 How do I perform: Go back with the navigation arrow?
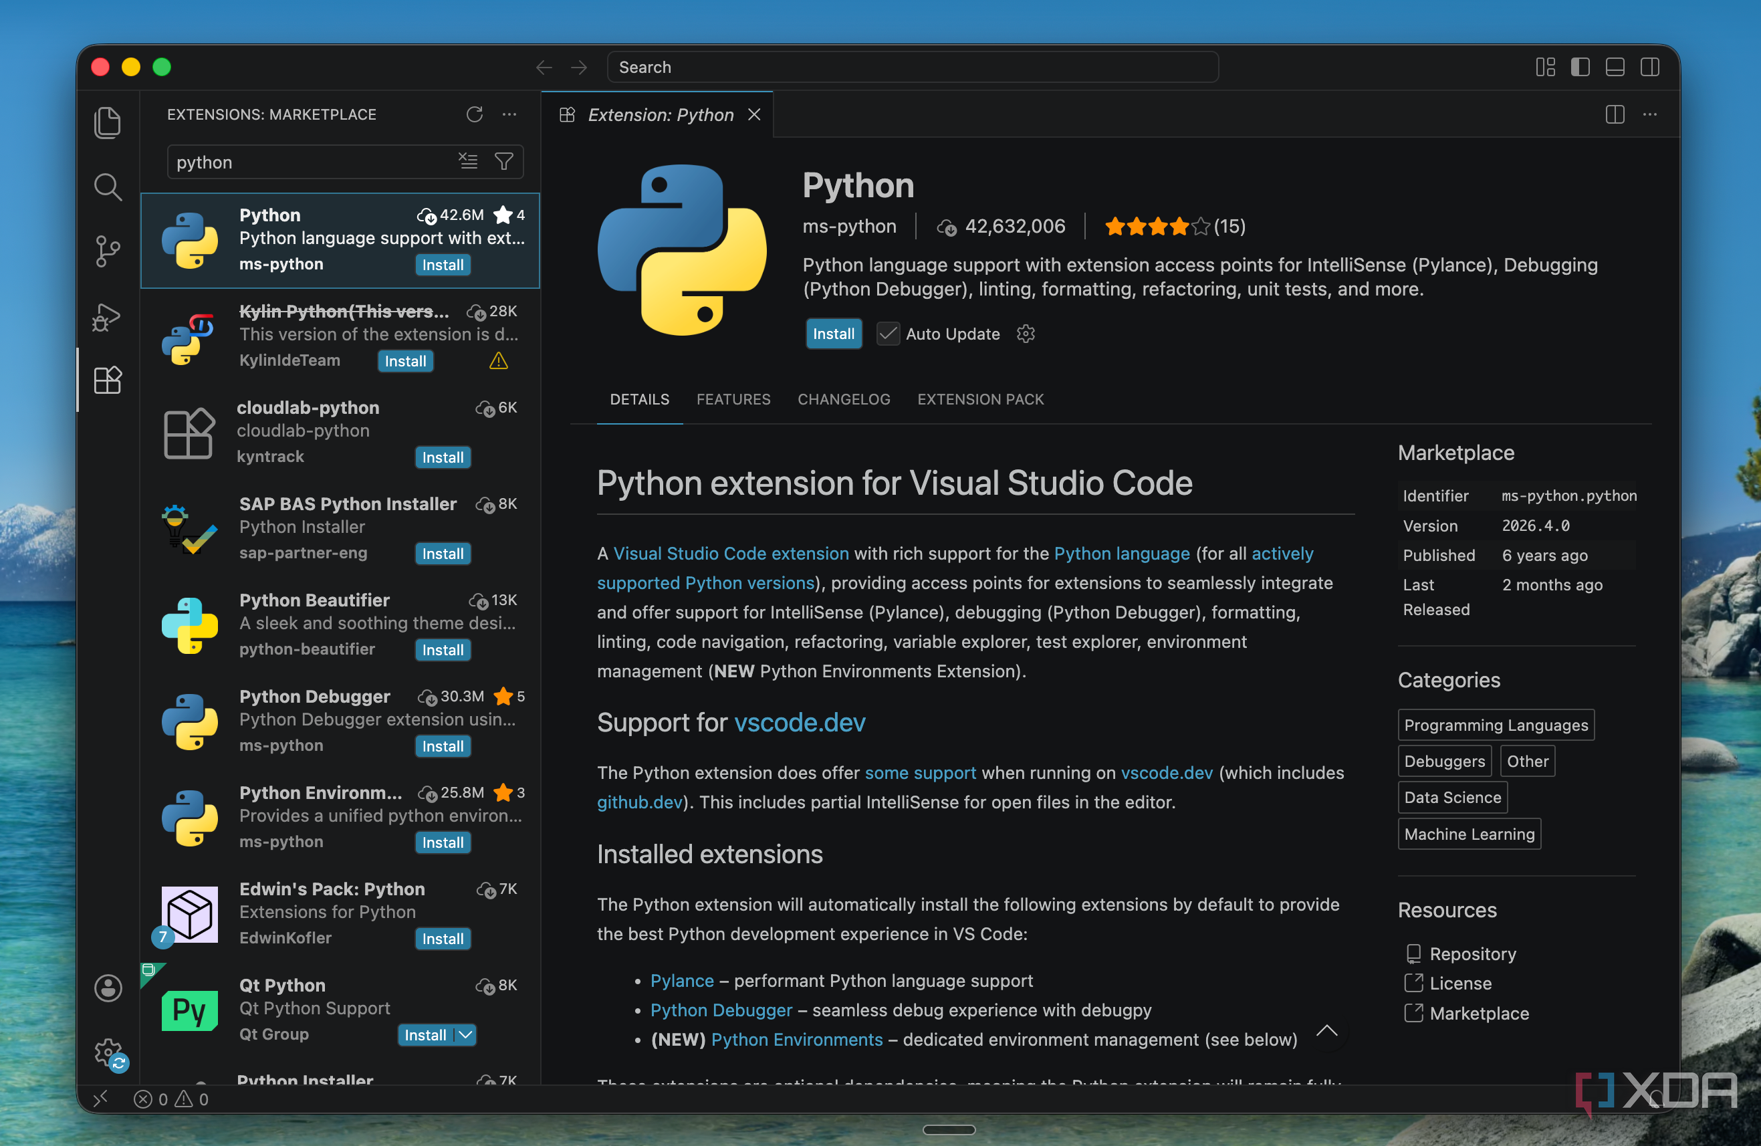tap(544, 68)
